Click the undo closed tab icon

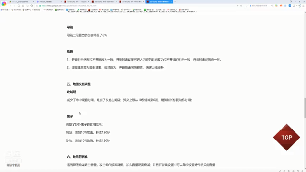27,6
